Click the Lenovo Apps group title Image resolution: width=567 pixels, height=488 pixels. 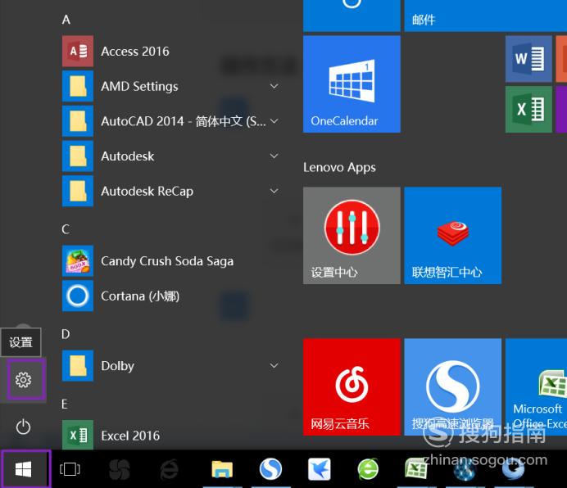coord(339,168)
